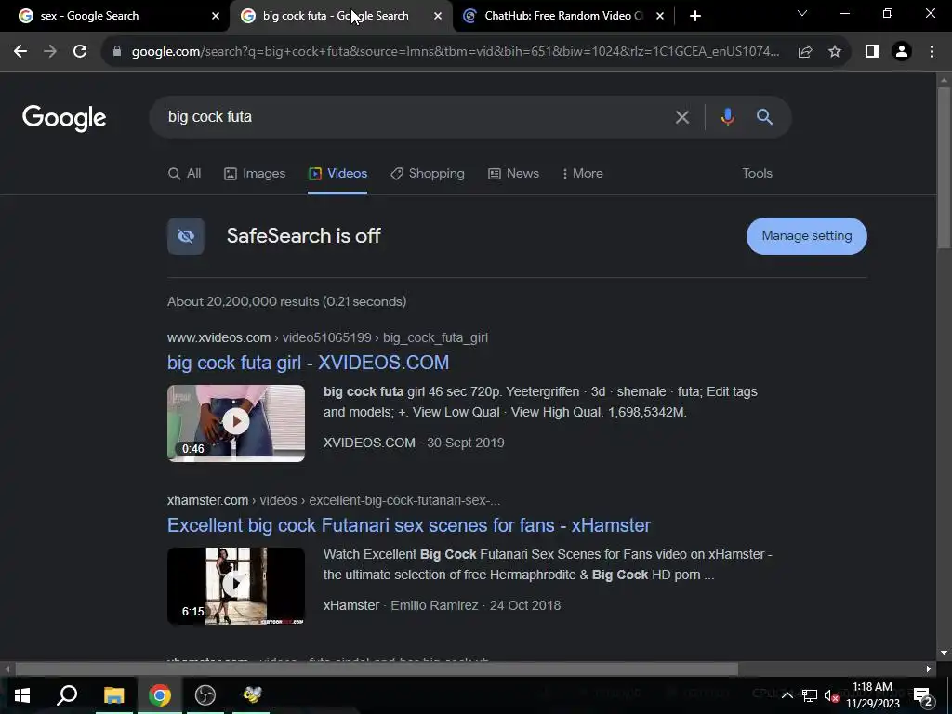Screen dimensions: 952x714
Task: Open a new tab with the plus button
Action: pos(695,16)
